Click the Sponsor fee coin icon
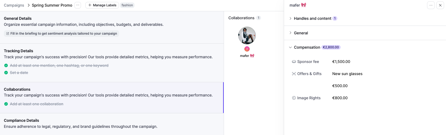 (294, 62)
